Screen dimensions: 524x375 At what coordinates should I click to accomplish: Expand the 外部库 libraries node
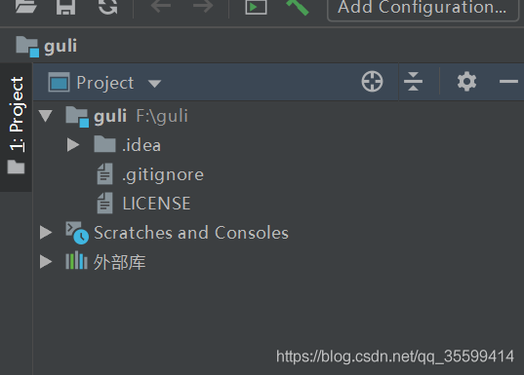pos(46,262)
